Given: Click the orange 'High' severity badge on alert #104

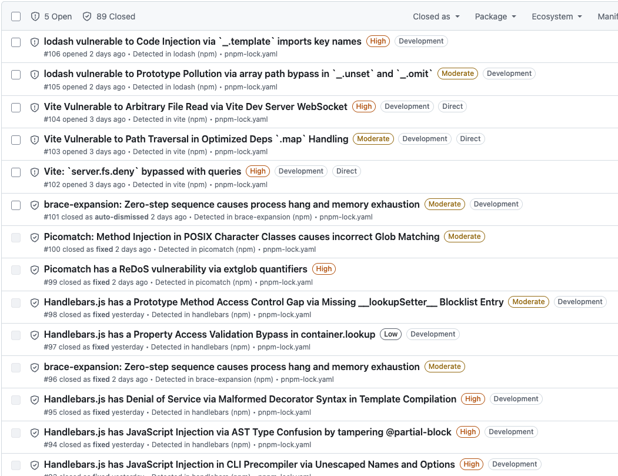Looking at the screenshot, I should [363, 106].
